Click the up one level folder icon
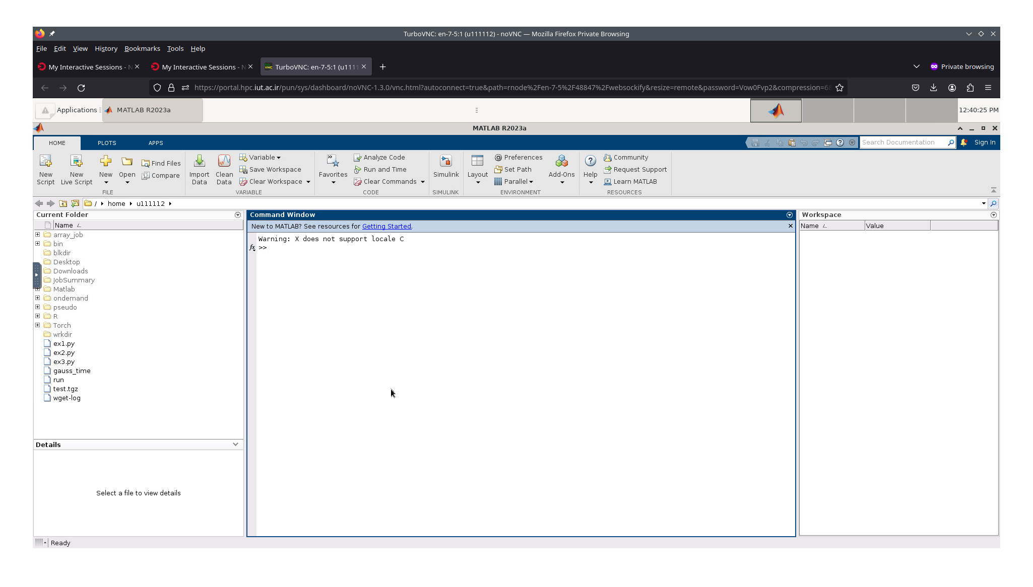 click(x=63, y=203)
